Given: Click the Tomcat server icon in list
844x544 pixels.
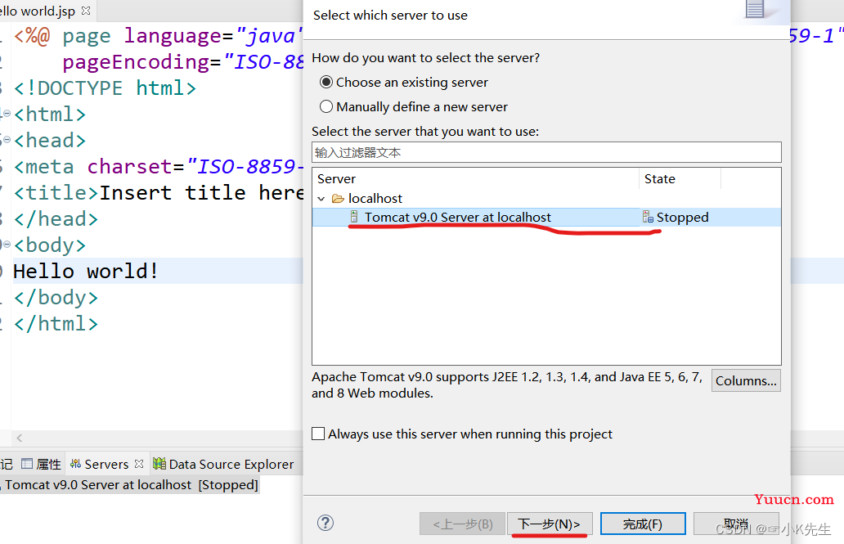Looking at the screenshot, I should 353,217.
